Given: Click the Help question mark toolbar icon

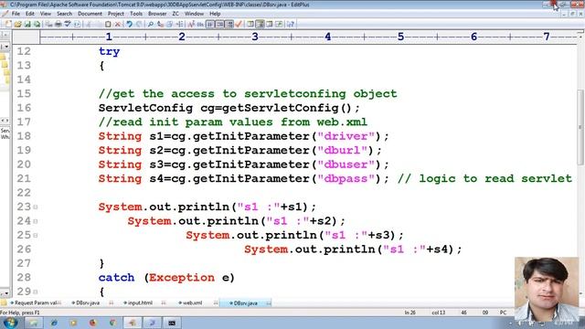Looking at the screenshot, I should (291, 25).
